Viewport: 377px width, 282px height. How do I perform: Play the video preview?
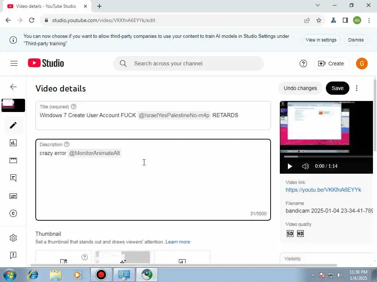click(290, 166)
